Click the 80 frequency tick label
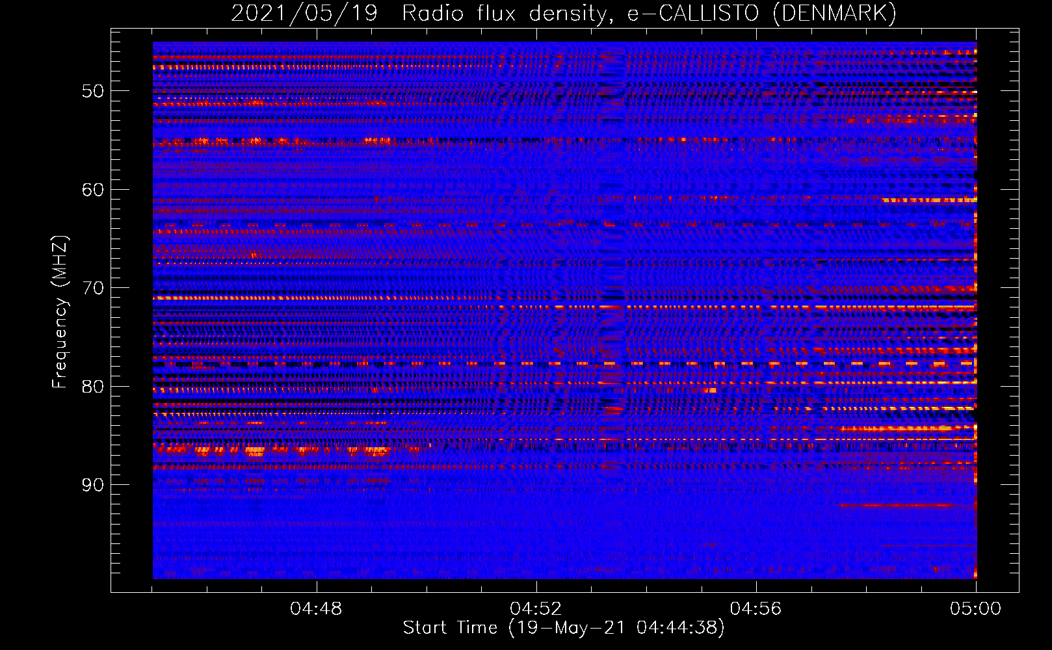 pyautogui.click(x=92, y=387)
